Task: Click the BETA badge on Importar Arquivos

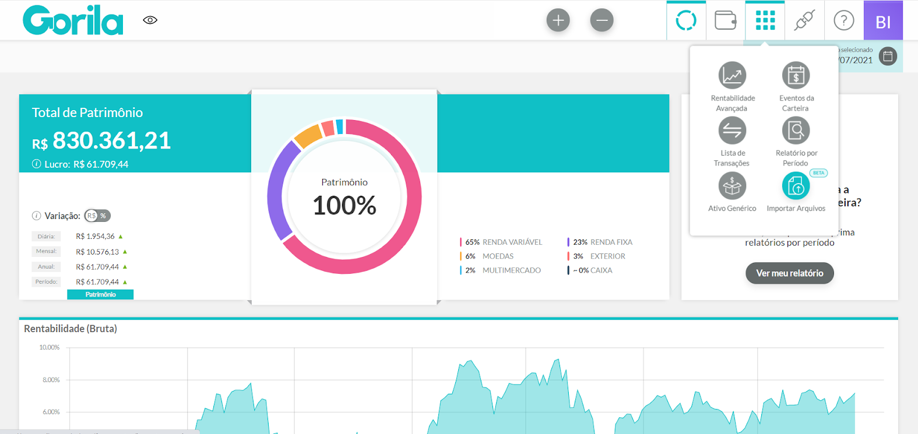Action: click(818, 173)
